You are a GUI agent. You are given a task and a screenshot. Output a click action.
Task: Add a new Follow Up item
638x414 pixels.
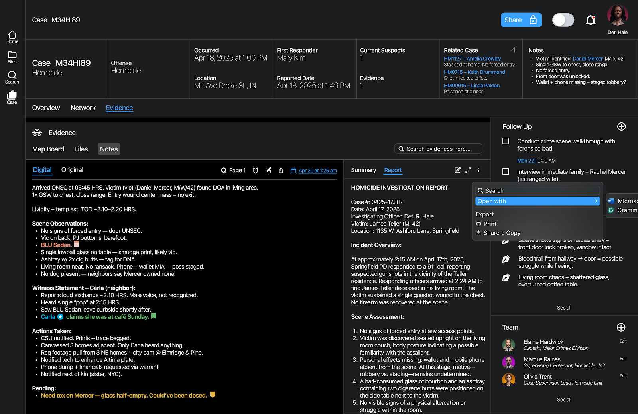pos(621,127)
